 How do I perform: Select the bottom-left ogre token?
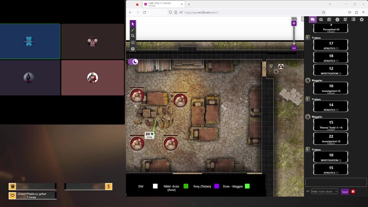tap(137, 143)
